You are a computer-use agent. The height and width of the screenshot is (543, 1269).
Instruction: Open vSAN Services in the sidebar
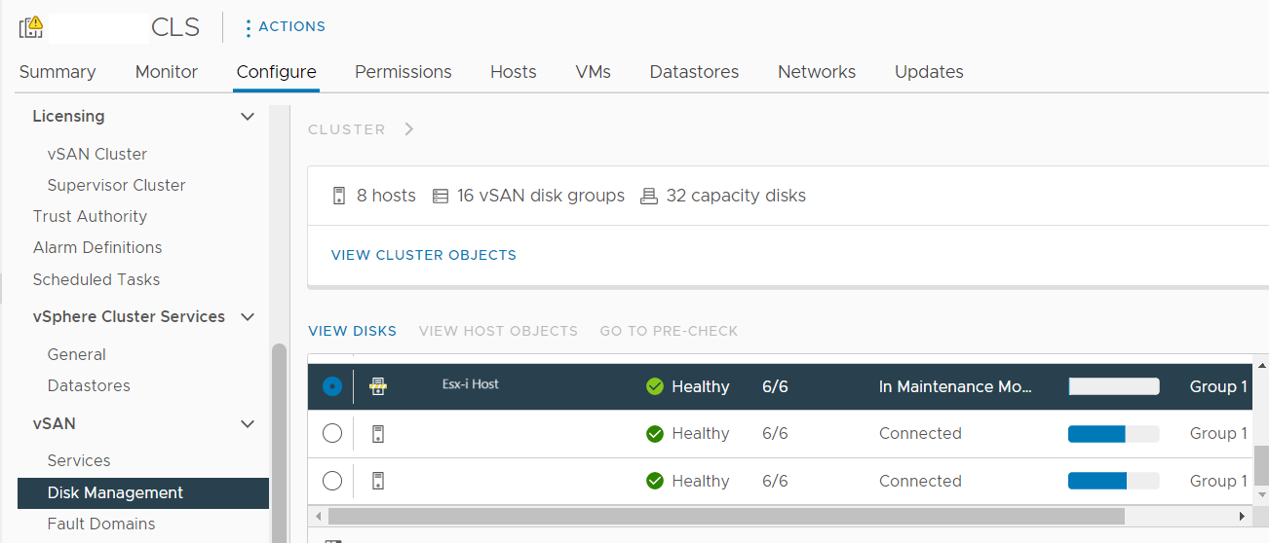79,460
